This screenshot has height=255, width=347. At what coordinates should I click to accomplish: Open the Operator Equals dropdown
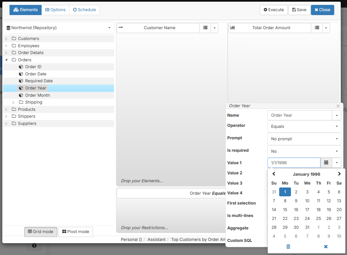pos(304,127)
